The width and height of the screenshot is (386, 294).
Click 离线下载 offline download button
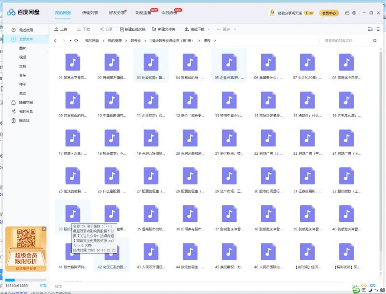[195, 29]
